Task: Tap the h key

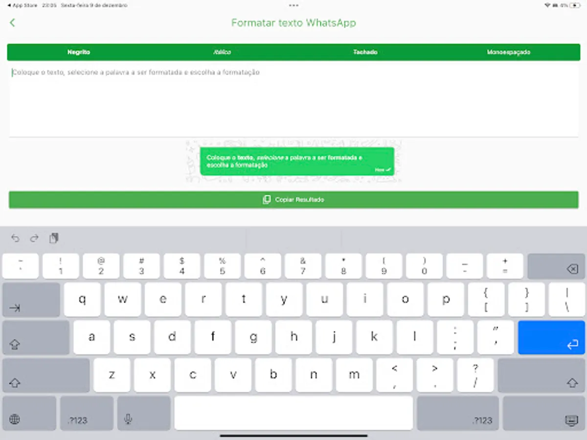Action: tap(293, 337)
